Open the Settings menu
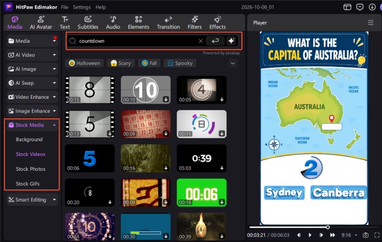This screenshot has width=382, height=242. (82, 7)
